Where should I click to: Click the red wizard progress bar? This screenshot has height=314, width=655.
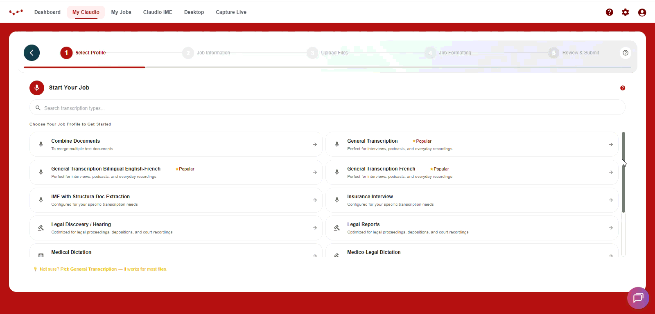(84, 67)
